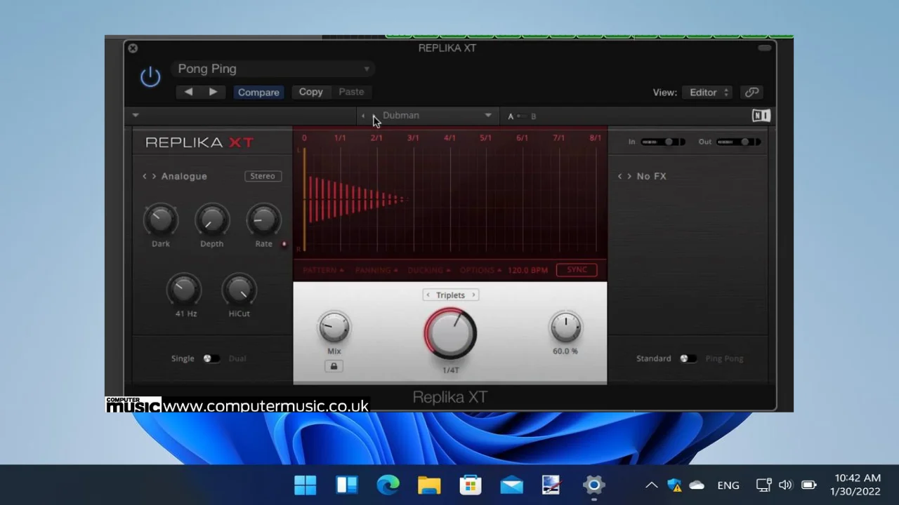899x505 pixels.
Task: Select the previous Dubman preset arrow
Action: click(363, 116)
